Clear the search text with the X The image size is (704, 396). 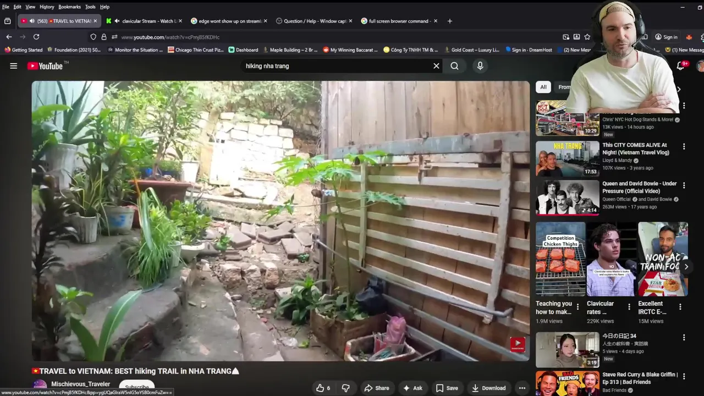[436, 66]
